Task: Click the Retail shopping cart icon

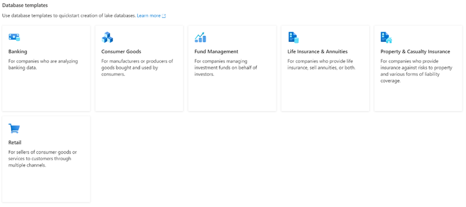Action: [14, 128]
